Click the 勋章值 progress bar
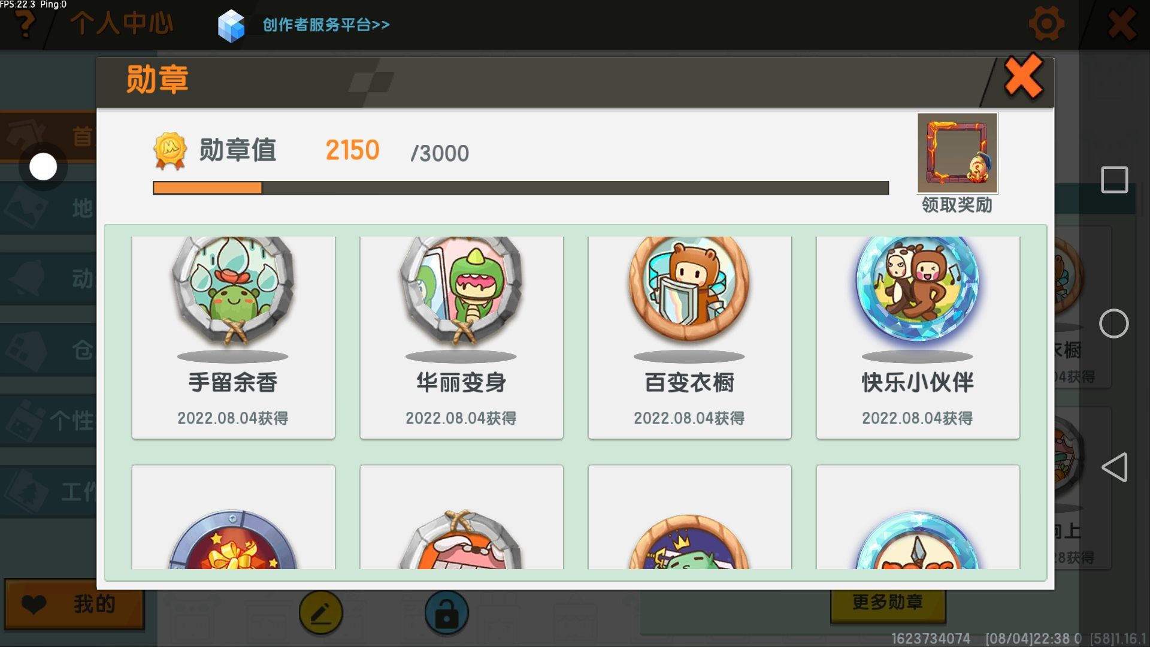Viewport: 1150px width, 647px height. coord(520,188)
